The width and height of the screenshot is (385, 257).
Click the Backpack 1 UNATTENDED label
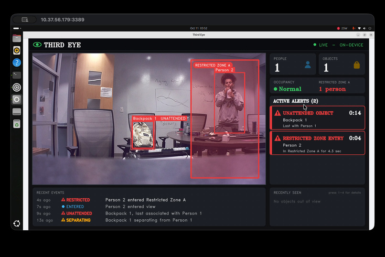(160, 118)
